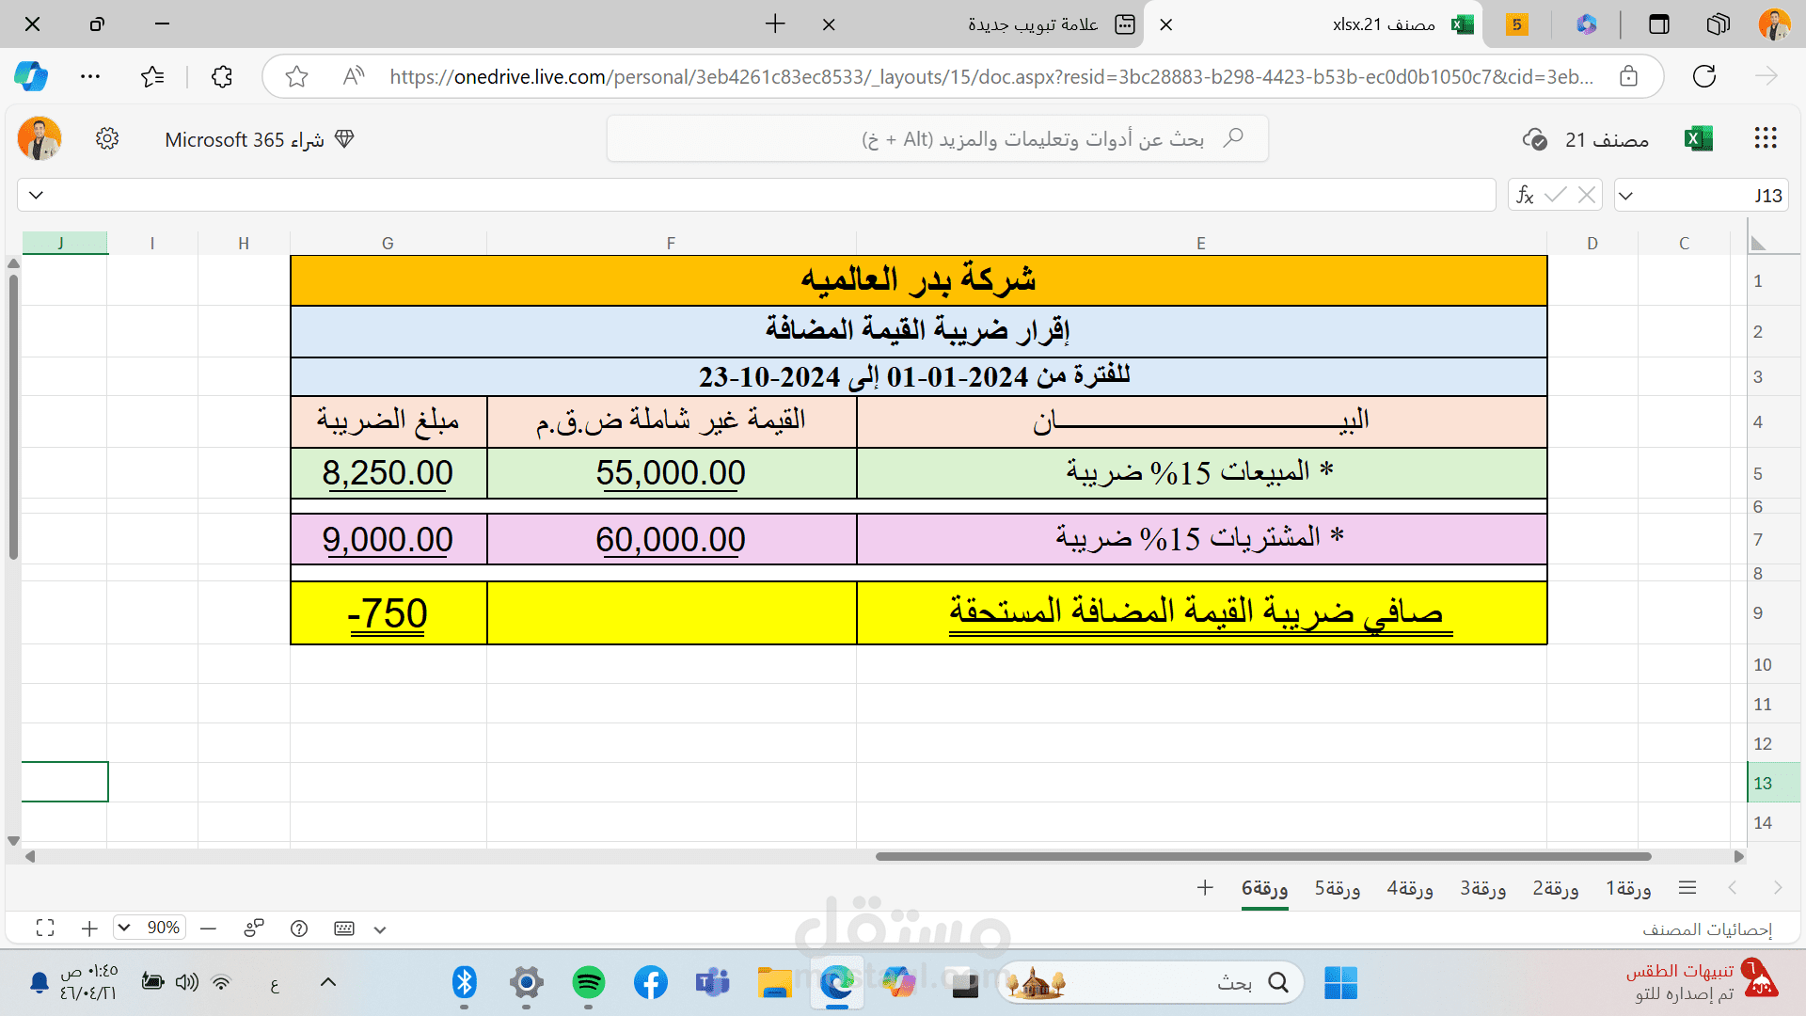Open the settings gear in Excel header

tap(107, 139)
